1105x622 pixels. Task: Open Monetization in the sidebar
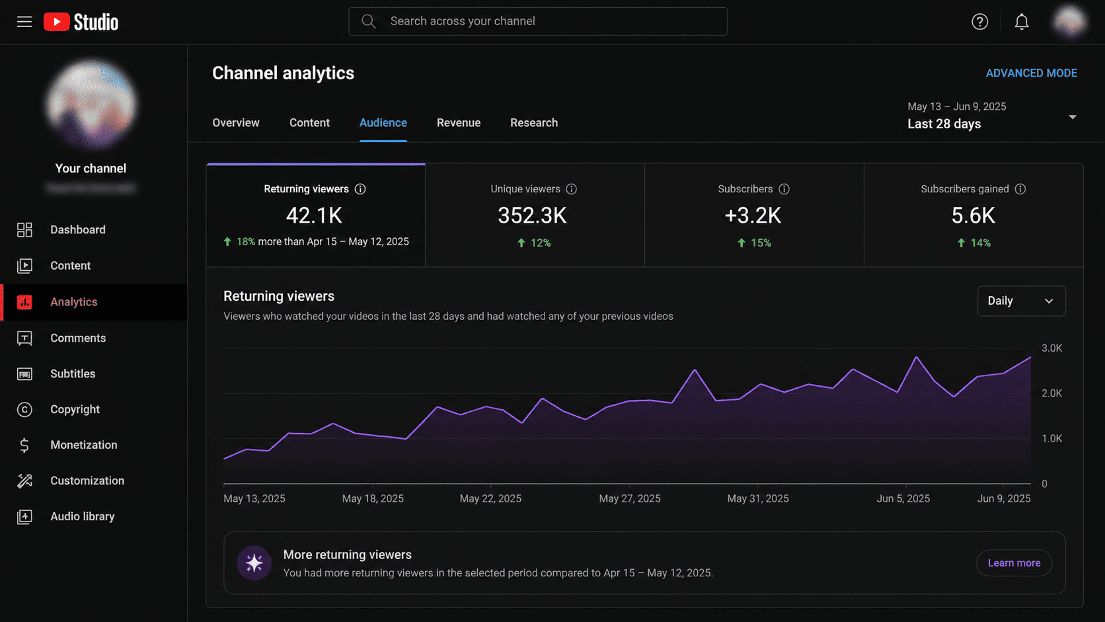(94, 446)
